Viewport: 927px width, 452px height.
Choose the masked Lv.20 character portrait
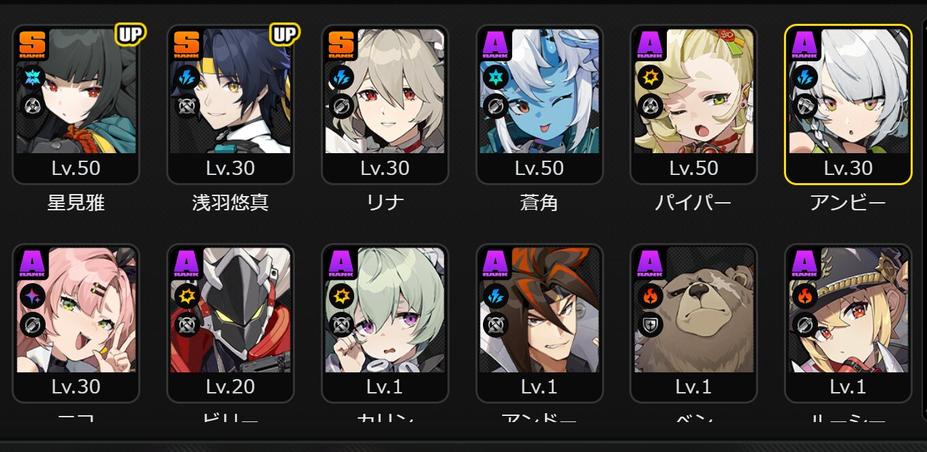pyautogui.click(x=230, y=323)
